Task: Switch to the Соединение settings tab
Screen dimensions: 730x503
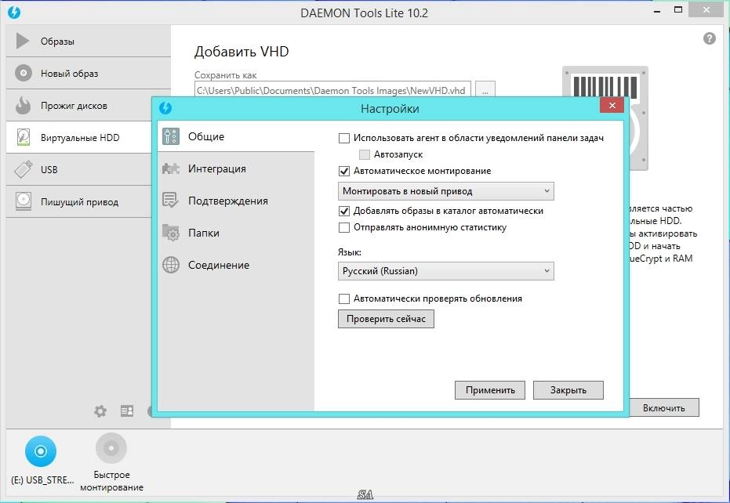Action: [x=236, y=265]
